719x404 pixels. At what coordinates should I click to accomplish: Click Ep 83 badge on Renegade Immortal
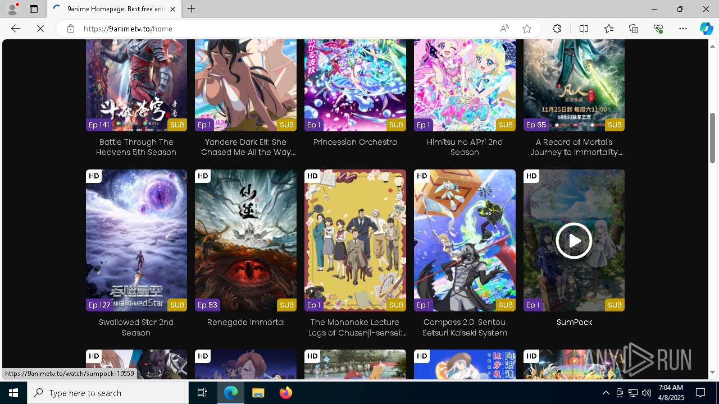pyautogui.click(x=207, y=305)
